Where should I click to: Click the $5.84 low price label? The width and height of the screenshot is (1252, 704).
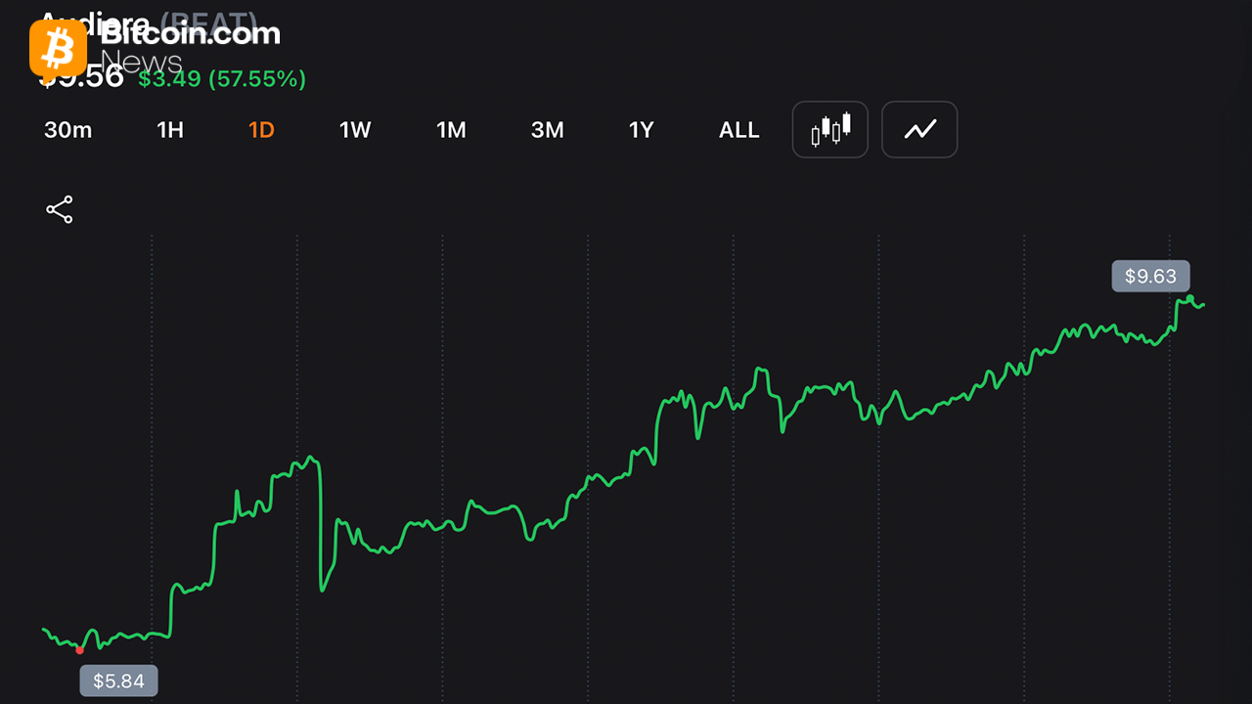click(x=118, y=681)
